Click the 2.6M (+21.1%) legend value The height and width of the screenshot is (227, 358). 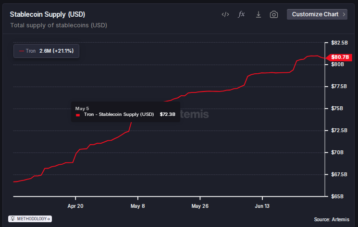coord(56,51)
